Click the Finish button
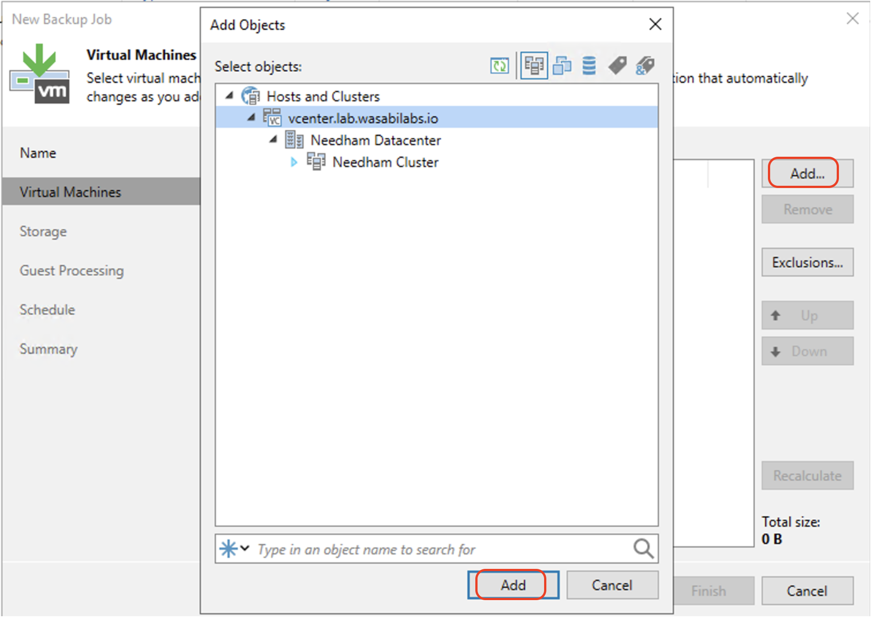The width and height of the screenshot is (872, 618). point(714,591)
